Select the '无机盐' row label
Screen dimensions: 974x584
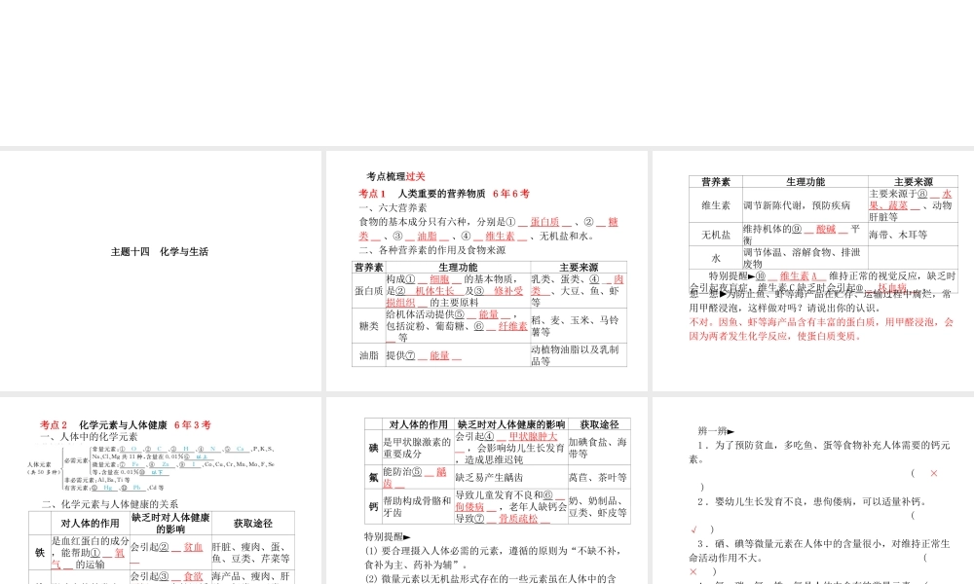point(716,235)
